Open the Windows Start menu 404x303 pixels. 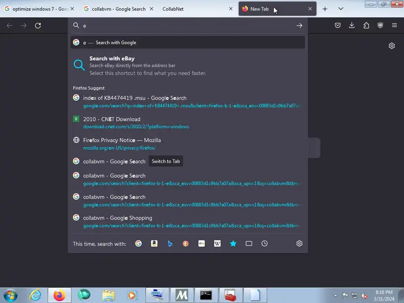pyautogui.click(x=11, y=295)
